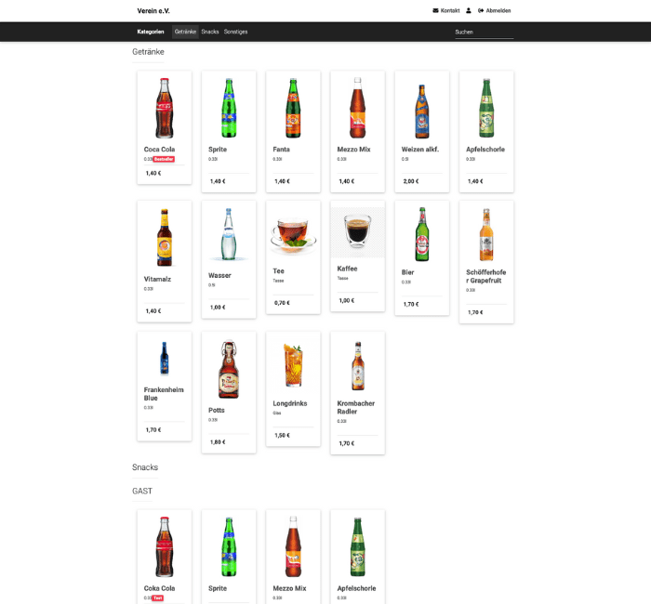The width and height of the screenshot is (651, 604).
Task: Click the Schöfferhofer Grapefruit bottle image
Action: click(x=486, y=235)
